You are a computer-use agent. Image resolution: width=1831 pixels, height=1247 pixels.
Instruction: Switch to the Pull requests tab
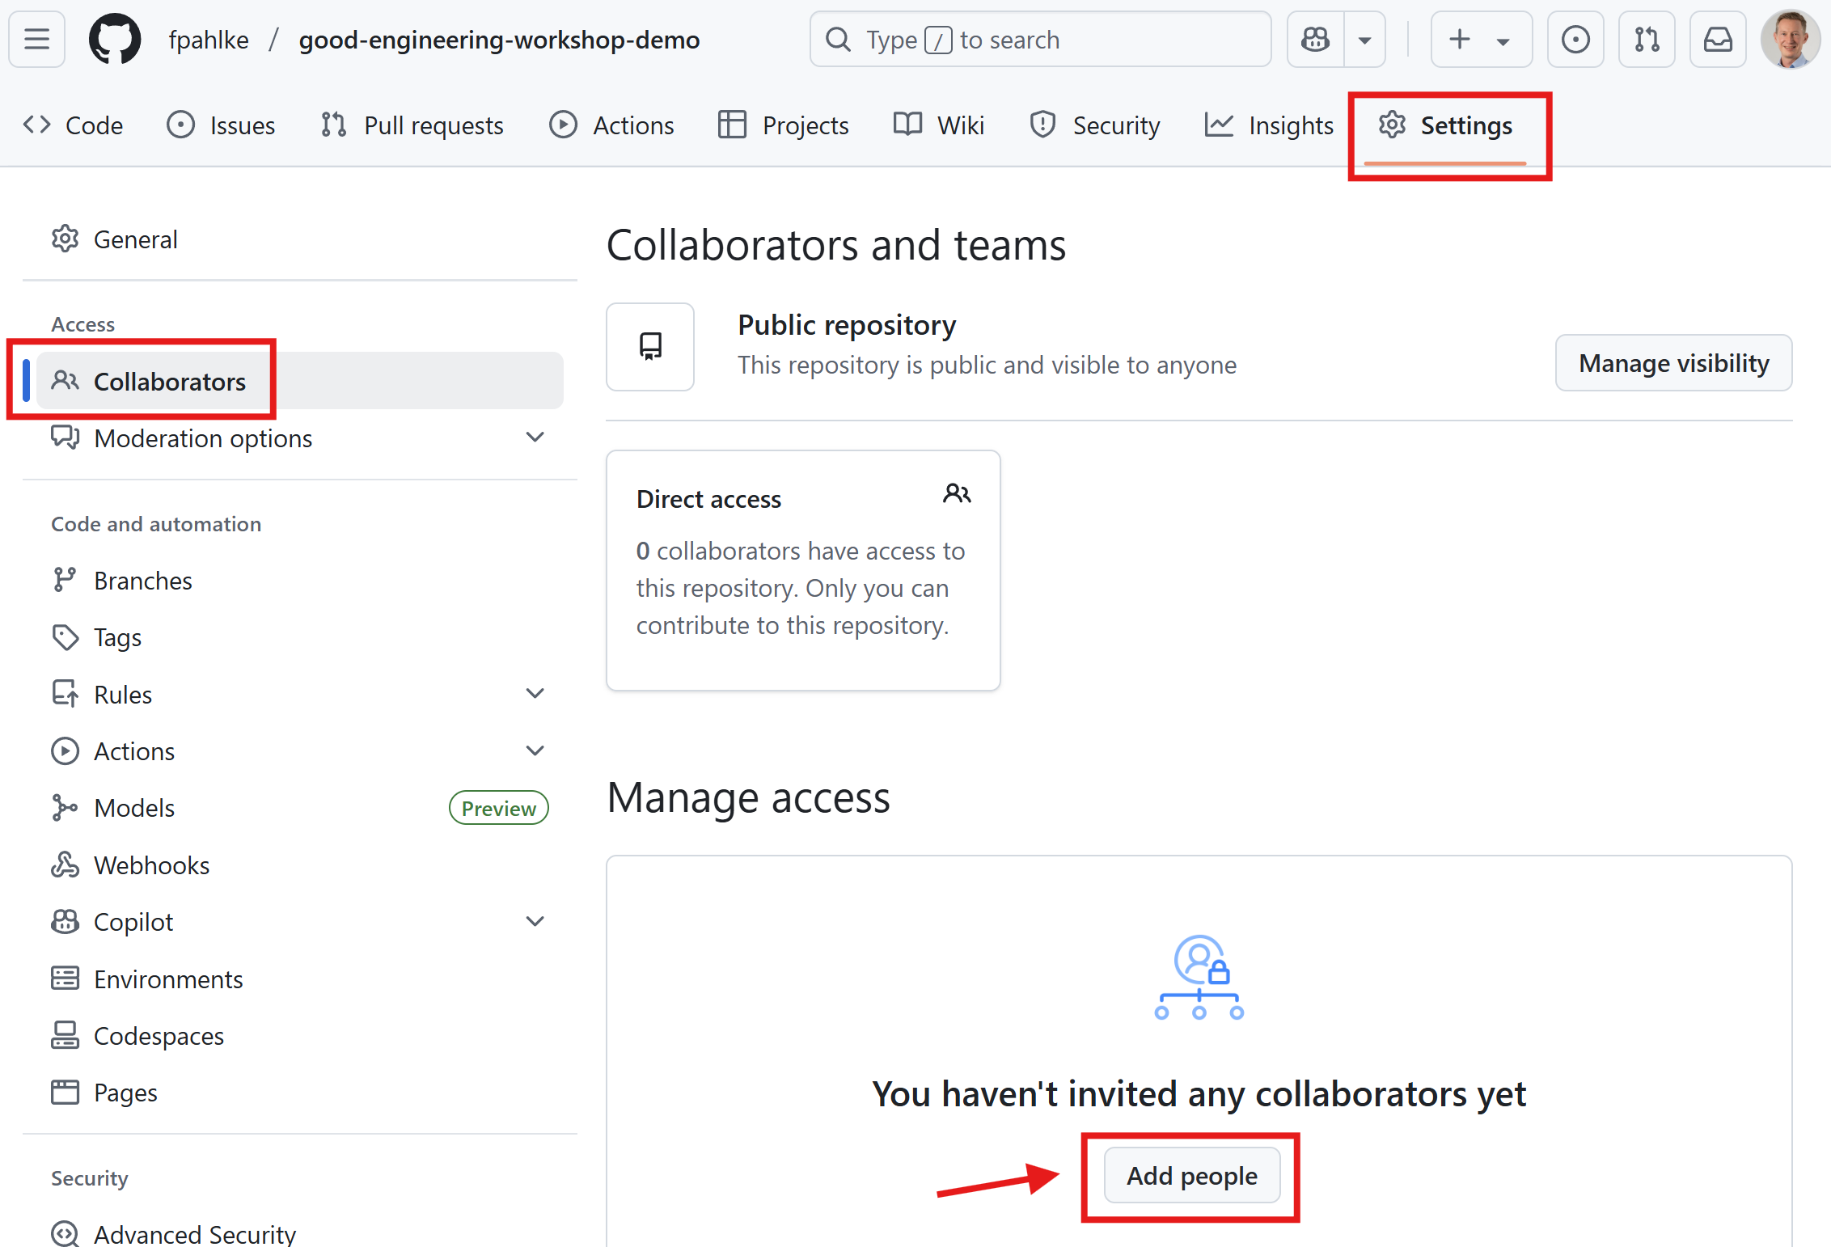pos(412,125)
